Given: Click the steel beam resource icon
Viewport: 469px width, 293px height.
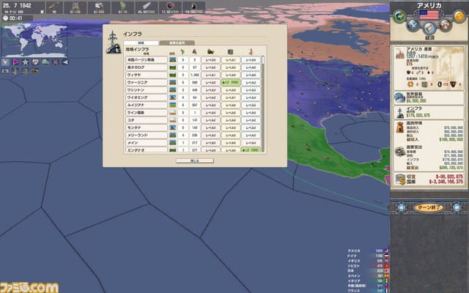Looking at the screenshot, I should coord(147,6).
